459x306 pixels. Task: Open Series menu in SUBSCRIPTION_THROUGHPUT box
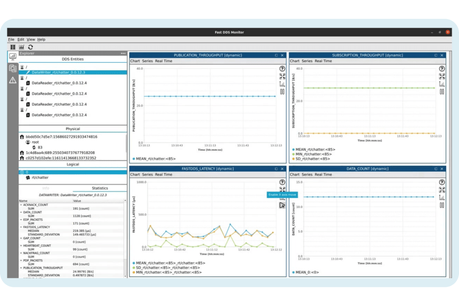pos(307,61)
